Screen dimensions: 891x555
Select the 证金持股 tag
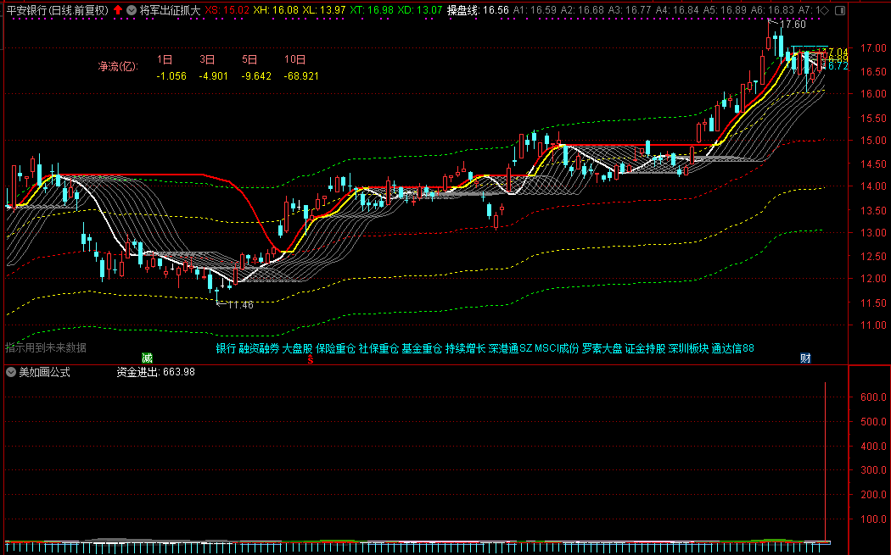[645, 348]
